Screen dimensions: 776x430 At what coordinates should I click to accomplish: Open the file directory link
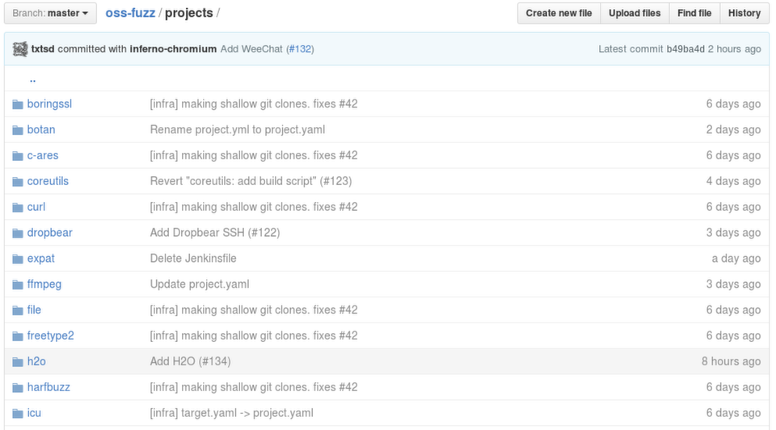[34, 310]
